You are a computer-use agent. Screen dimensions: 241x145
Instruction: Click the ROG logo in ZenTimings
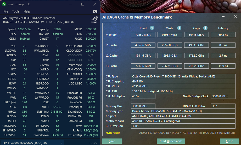(x=94, y=20)
